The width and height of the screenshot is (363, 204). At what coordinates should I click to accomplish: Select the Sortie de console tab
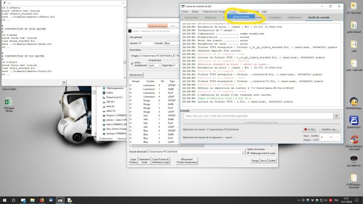point(319,18)
